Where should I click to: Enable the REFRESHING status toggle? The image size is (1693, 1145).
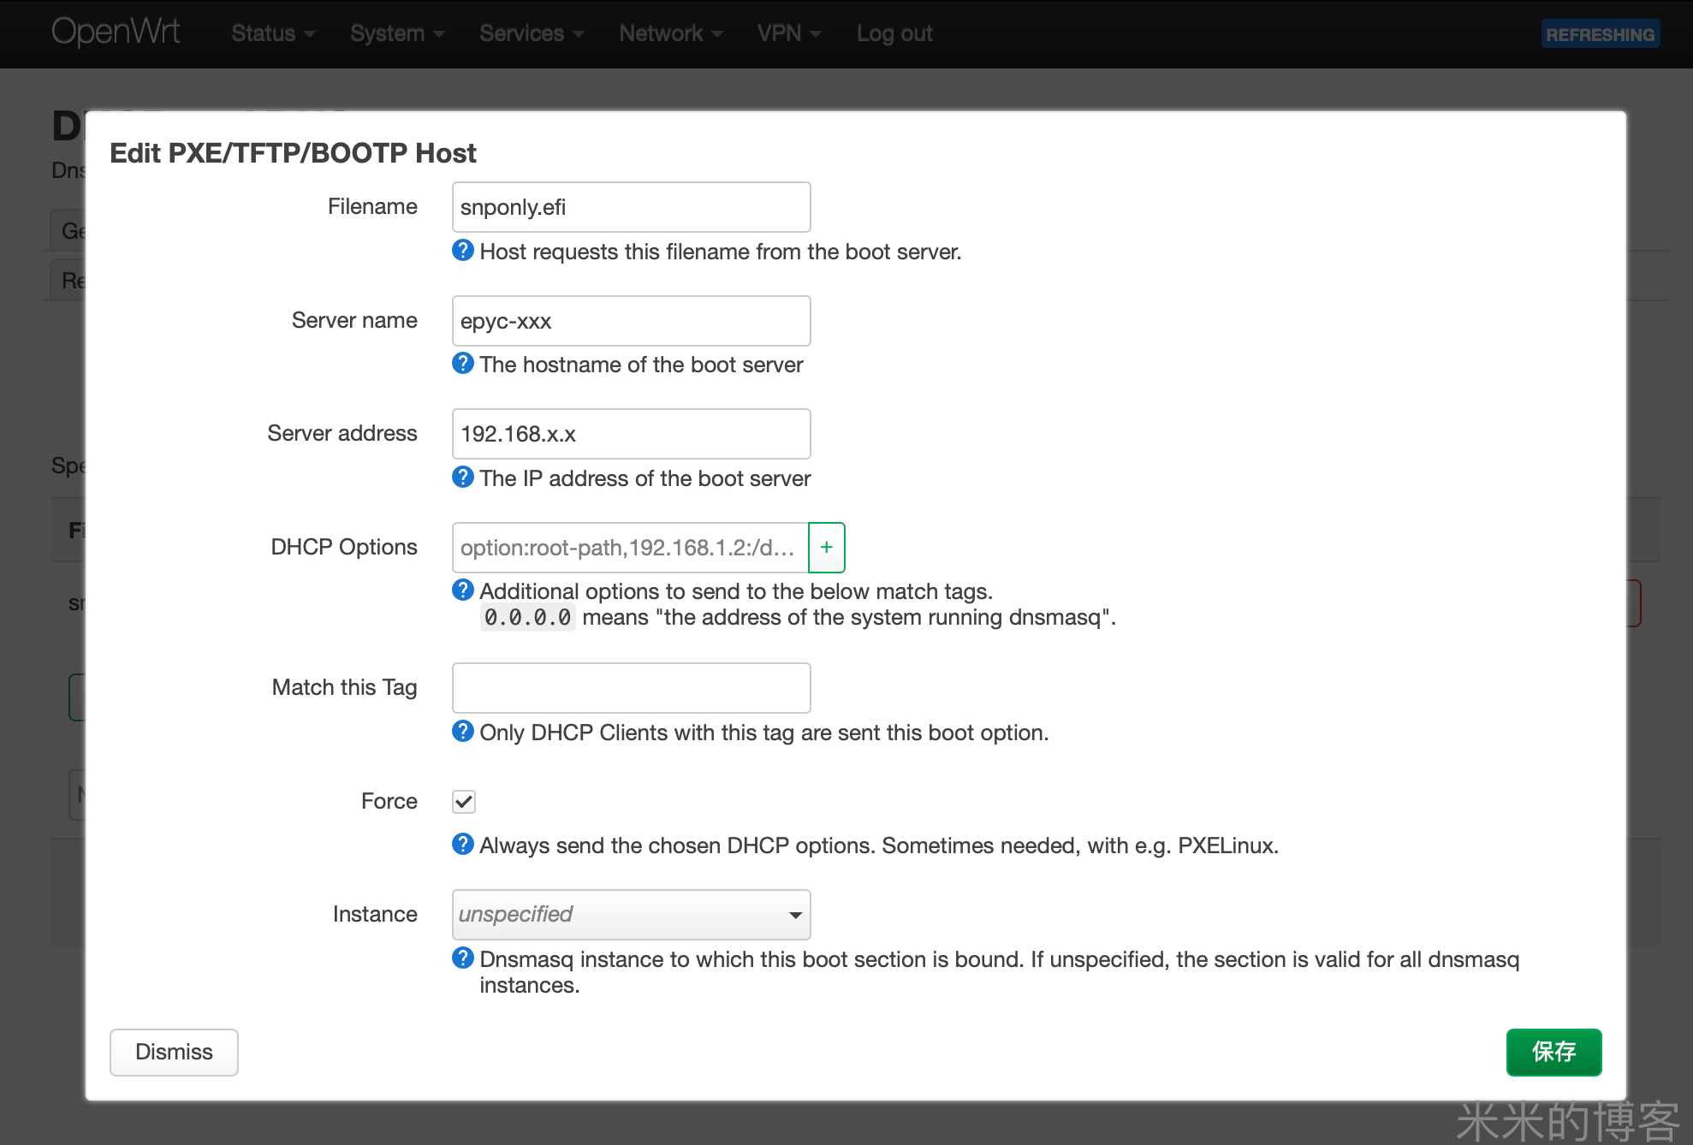tap(1600, 33)
